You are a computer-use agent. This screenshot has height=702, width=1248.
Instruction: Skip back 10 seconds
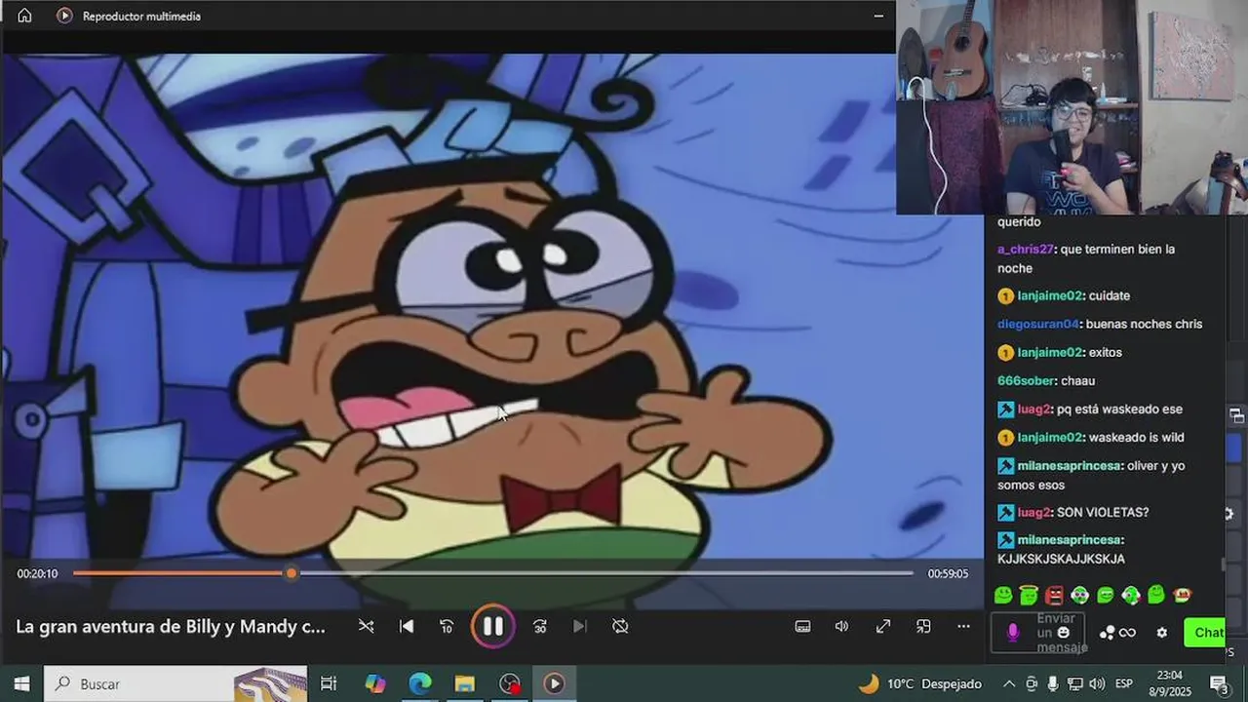[x=447, y=626]
